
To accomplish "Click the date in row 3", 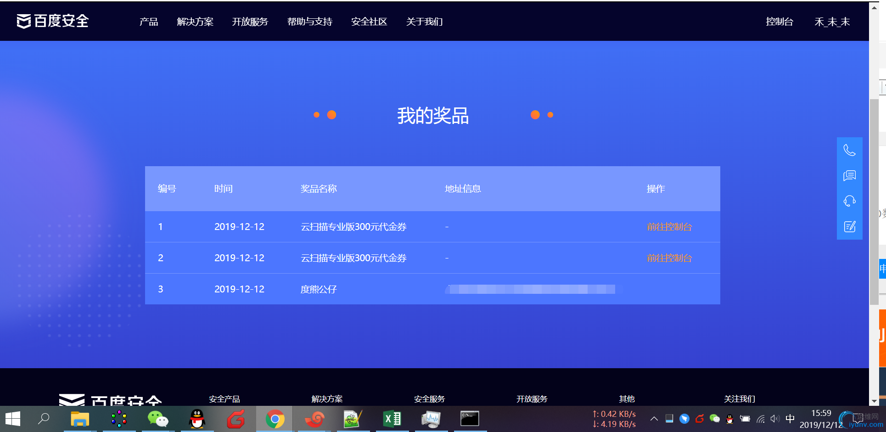I will 240,289.
